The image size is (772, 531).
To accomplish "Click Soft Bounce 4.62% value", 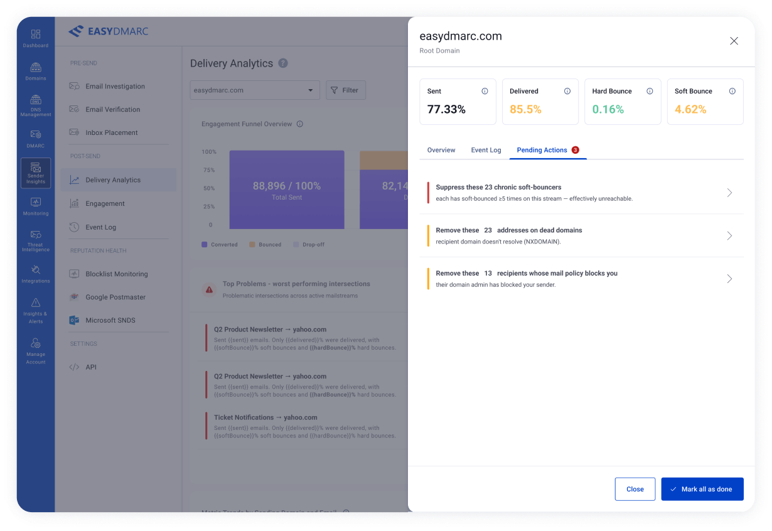I will tap(690, 109).
